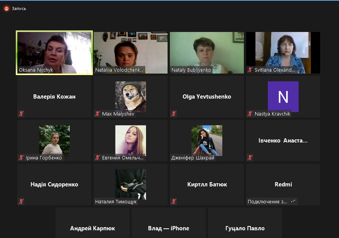Viewport: 339px width, 238px height.
Task: Click muted mic icon beside Ірина Горбенко
Action: click(x=21, y=158)
